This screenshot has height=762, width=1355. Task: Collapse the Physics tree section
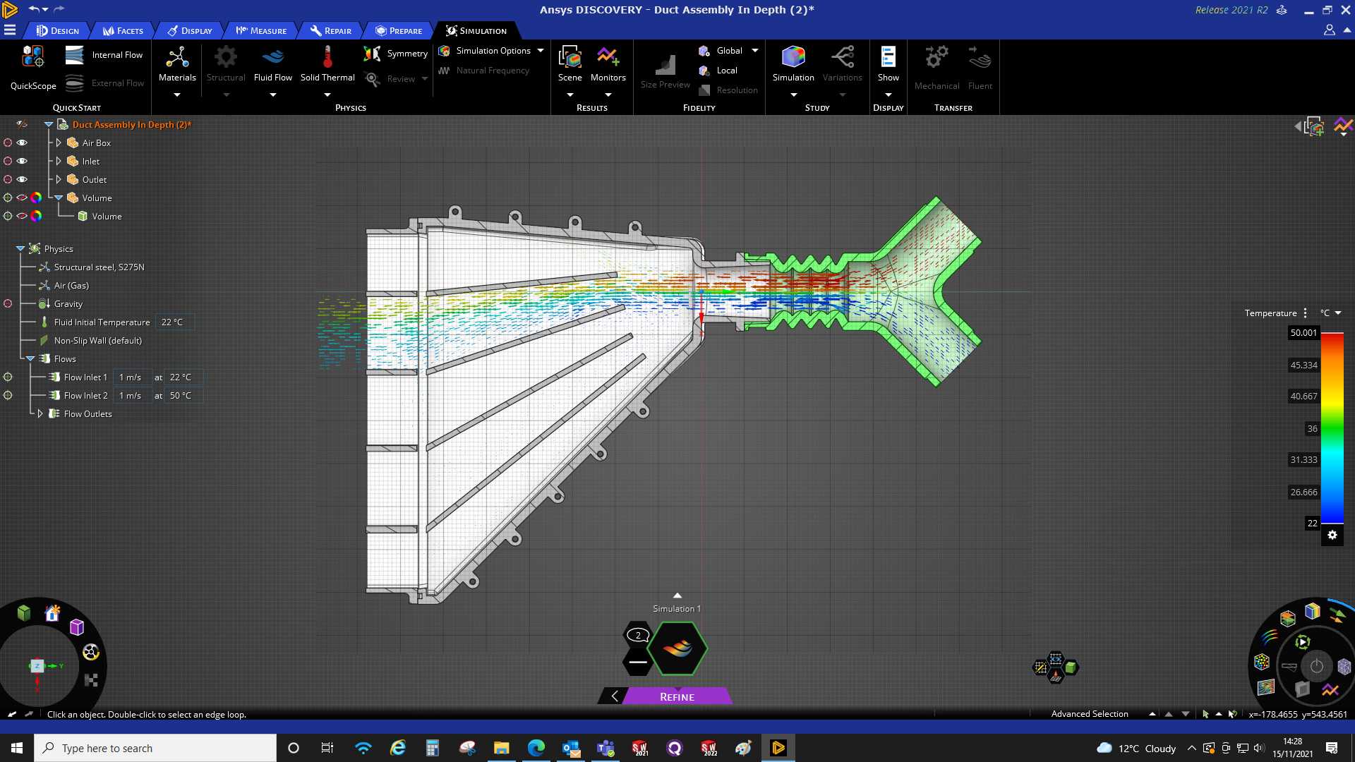[x=20, y=248]
